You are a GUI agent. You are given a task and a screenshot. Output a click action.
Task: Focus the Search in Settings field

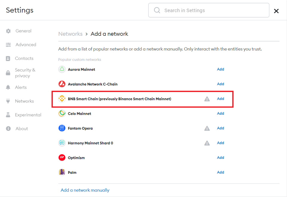209,10
